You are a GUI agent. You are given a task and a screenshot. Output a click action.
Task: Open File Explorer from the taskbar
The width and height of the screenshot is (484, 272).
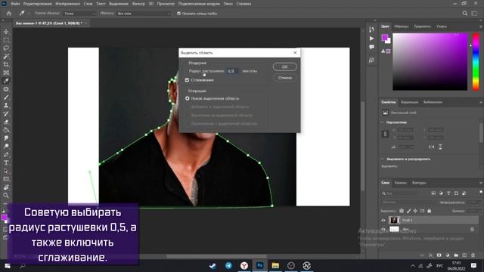point(275,265)
